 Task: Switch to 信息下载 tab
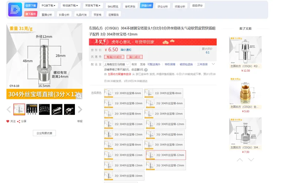click(31, 6)
